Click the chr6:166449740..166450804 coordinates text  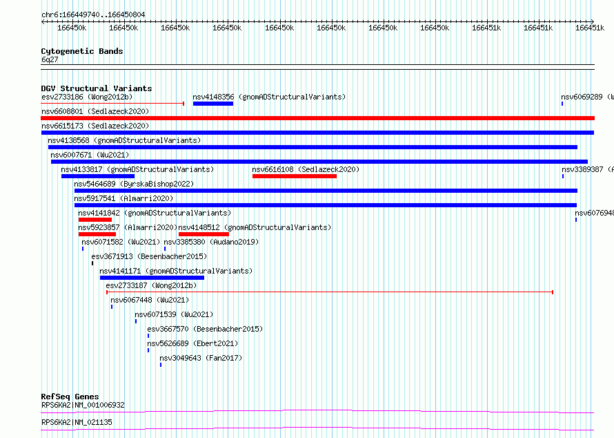pos(93,15)
